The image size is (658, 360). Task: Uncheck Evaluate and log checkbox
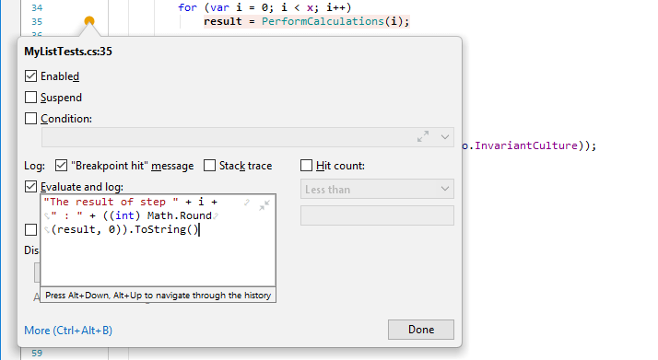30,187
